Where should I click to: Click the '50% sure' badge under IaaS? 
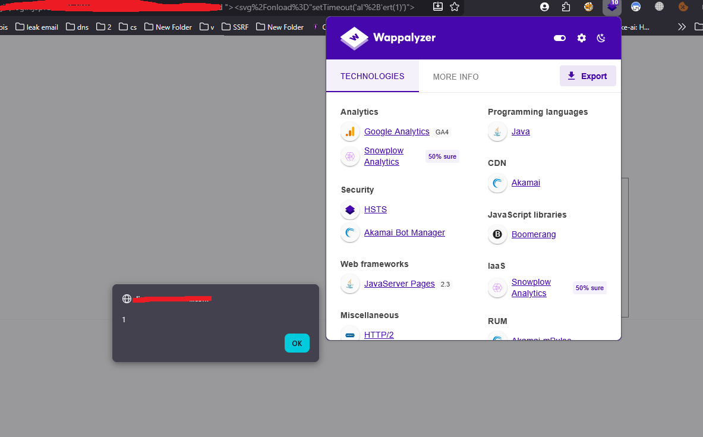pos(589,288)
